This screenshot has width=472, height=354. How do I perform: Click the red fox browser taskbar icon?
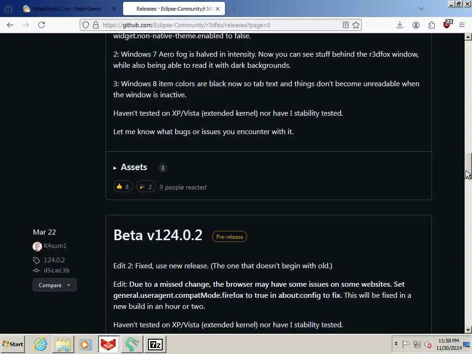108,344
